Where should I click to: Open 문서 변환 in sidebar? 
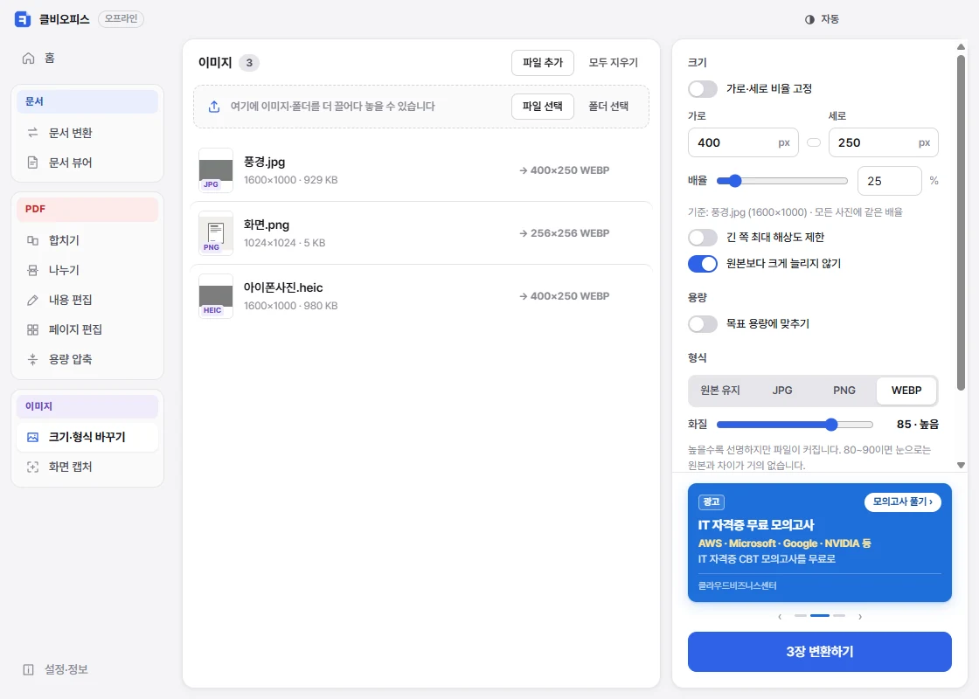tap(87, 133)
